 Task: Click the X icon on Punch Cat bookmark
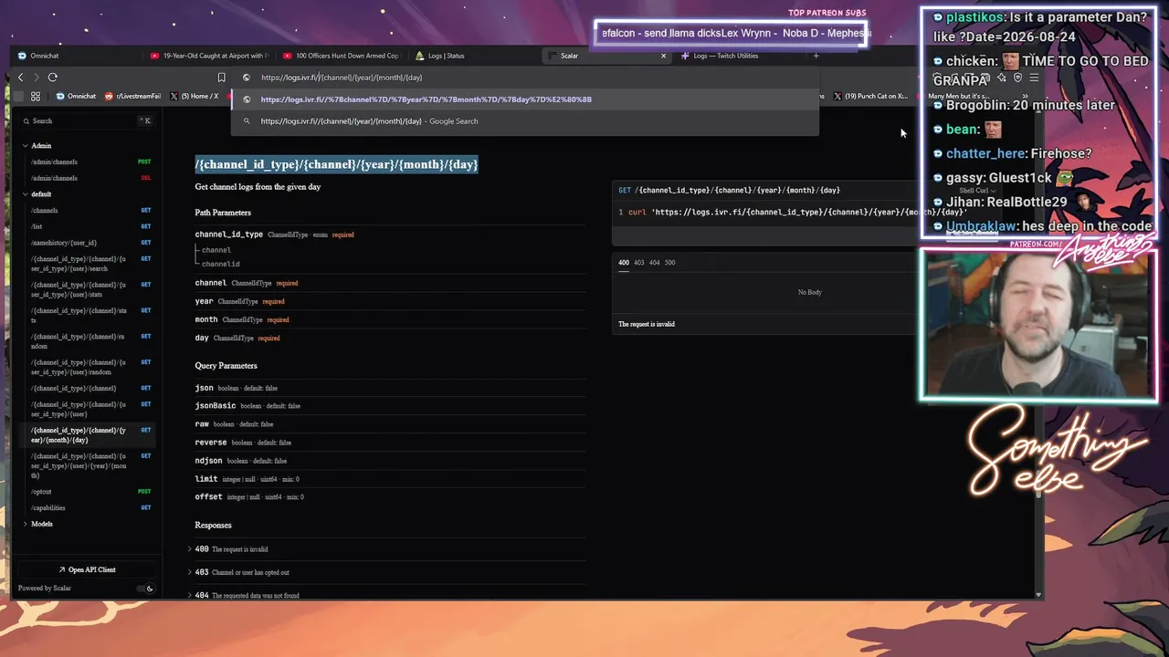pos(837,96)
